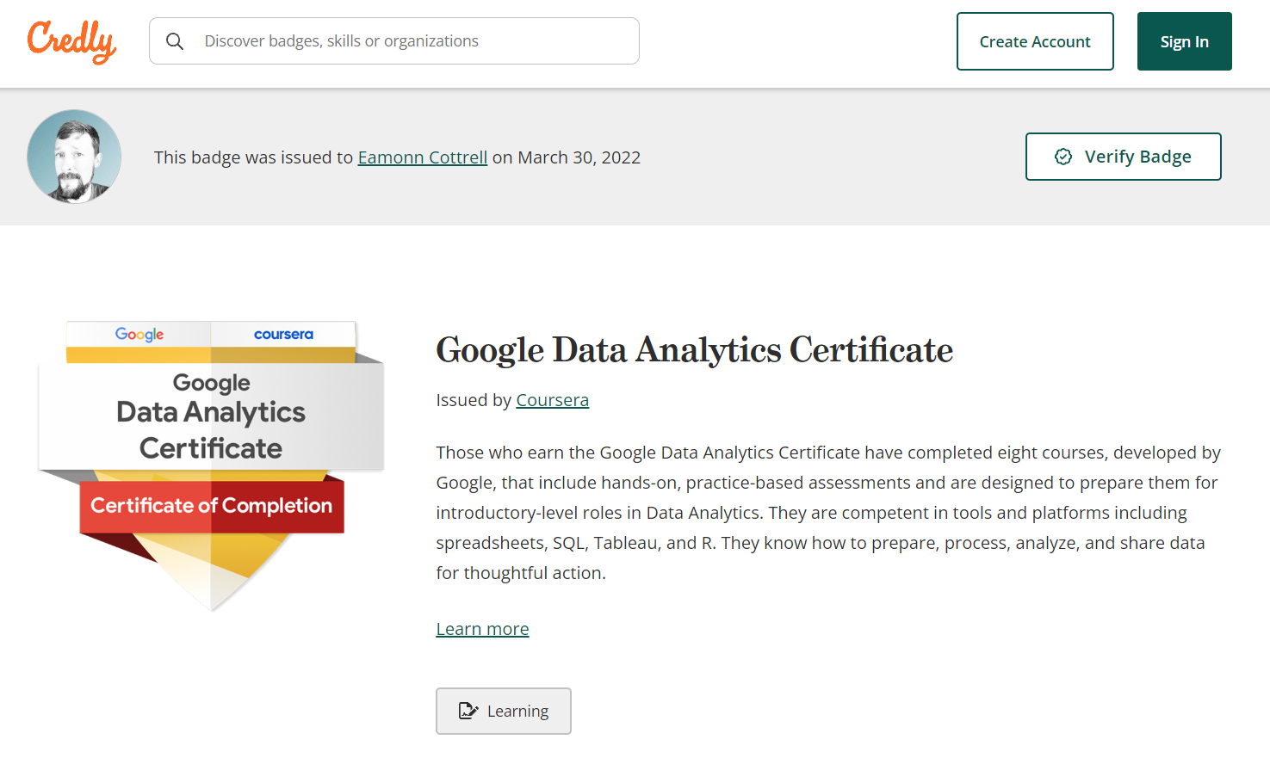Click the Verify Badge button

tap(1123, 157)
